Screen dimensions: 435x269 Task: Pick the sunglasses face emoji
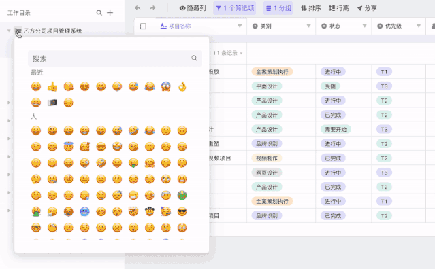click(x=182, y=211)
